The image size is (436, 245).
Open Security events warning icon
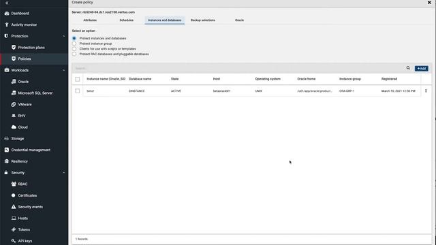point(14,207)
